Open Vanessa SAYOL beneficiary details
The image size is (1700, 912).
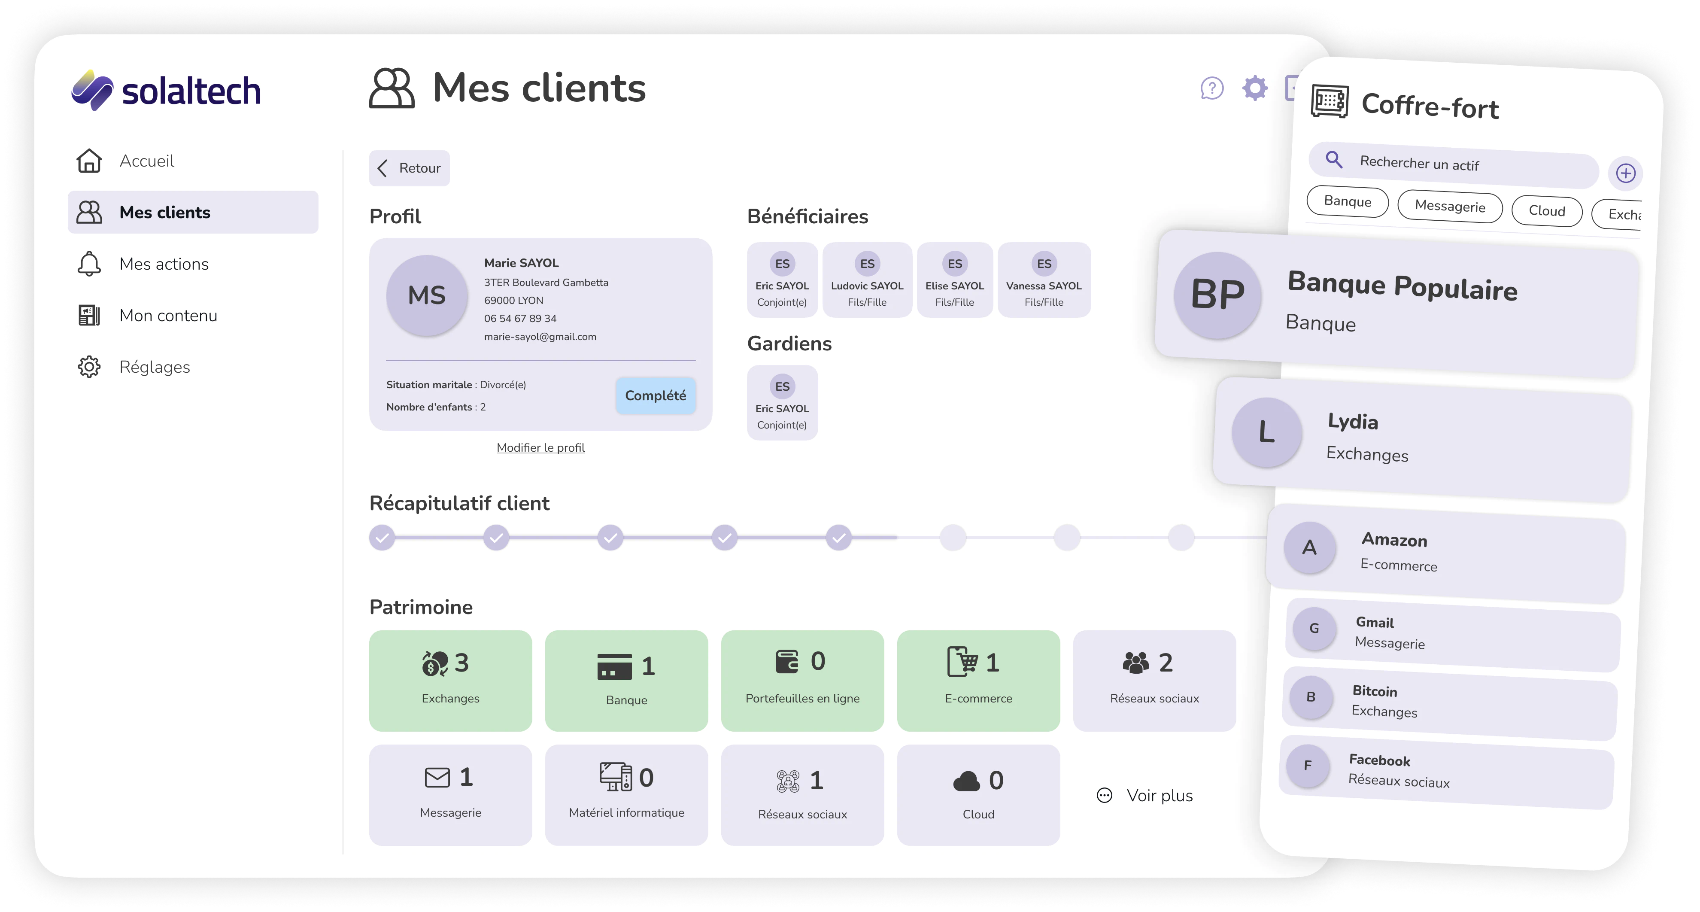pyautogui.click(x=1043, y=281)
